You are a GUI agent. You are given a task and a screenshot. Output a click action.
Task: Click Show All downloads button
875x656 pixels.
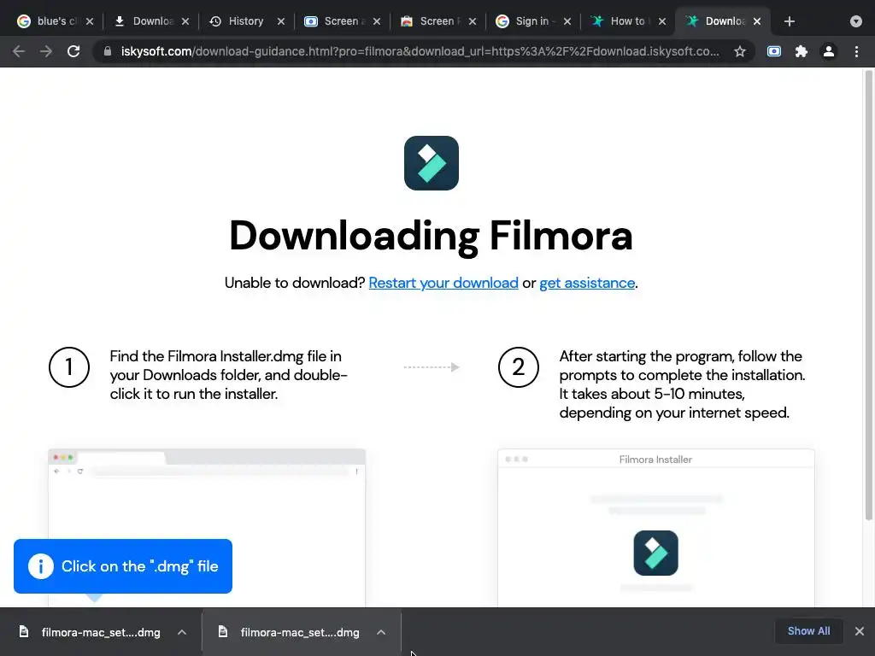(x=808, y=631)
